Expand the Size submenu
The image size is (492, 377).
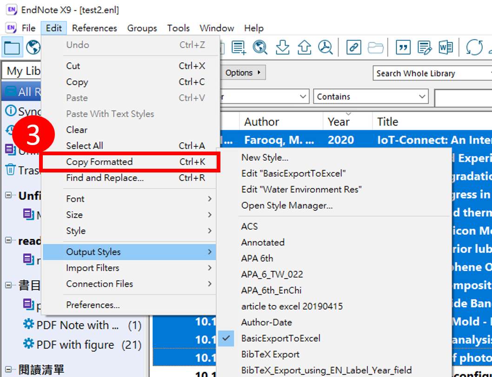click(x=130, y=215)
